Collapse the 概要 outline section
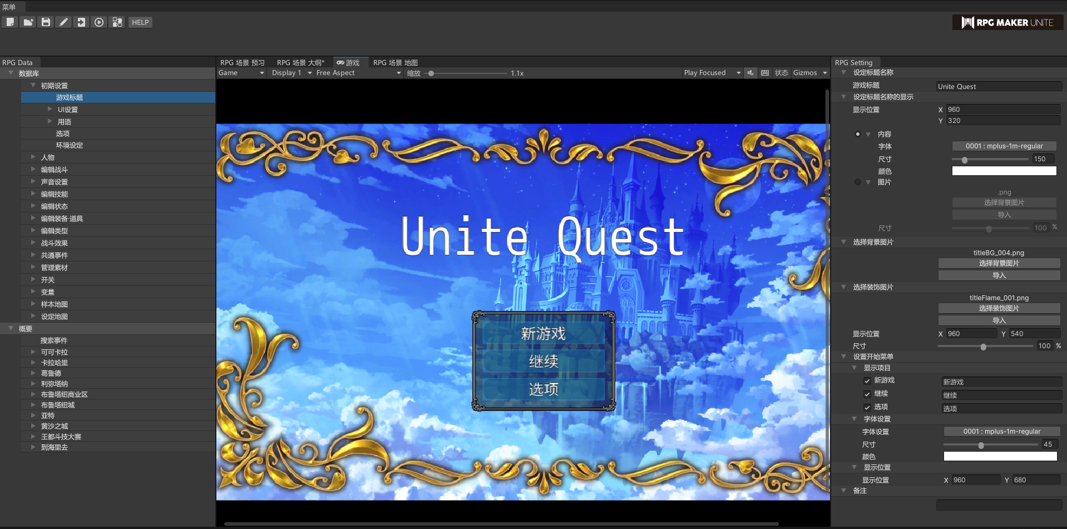The image size is (1067, 529). click(x=11, y=329)
